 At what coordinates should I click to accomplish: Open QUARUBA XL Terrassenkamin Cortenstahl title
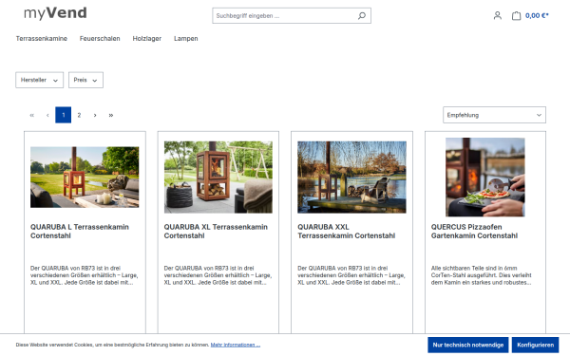(x=216, y=231)
